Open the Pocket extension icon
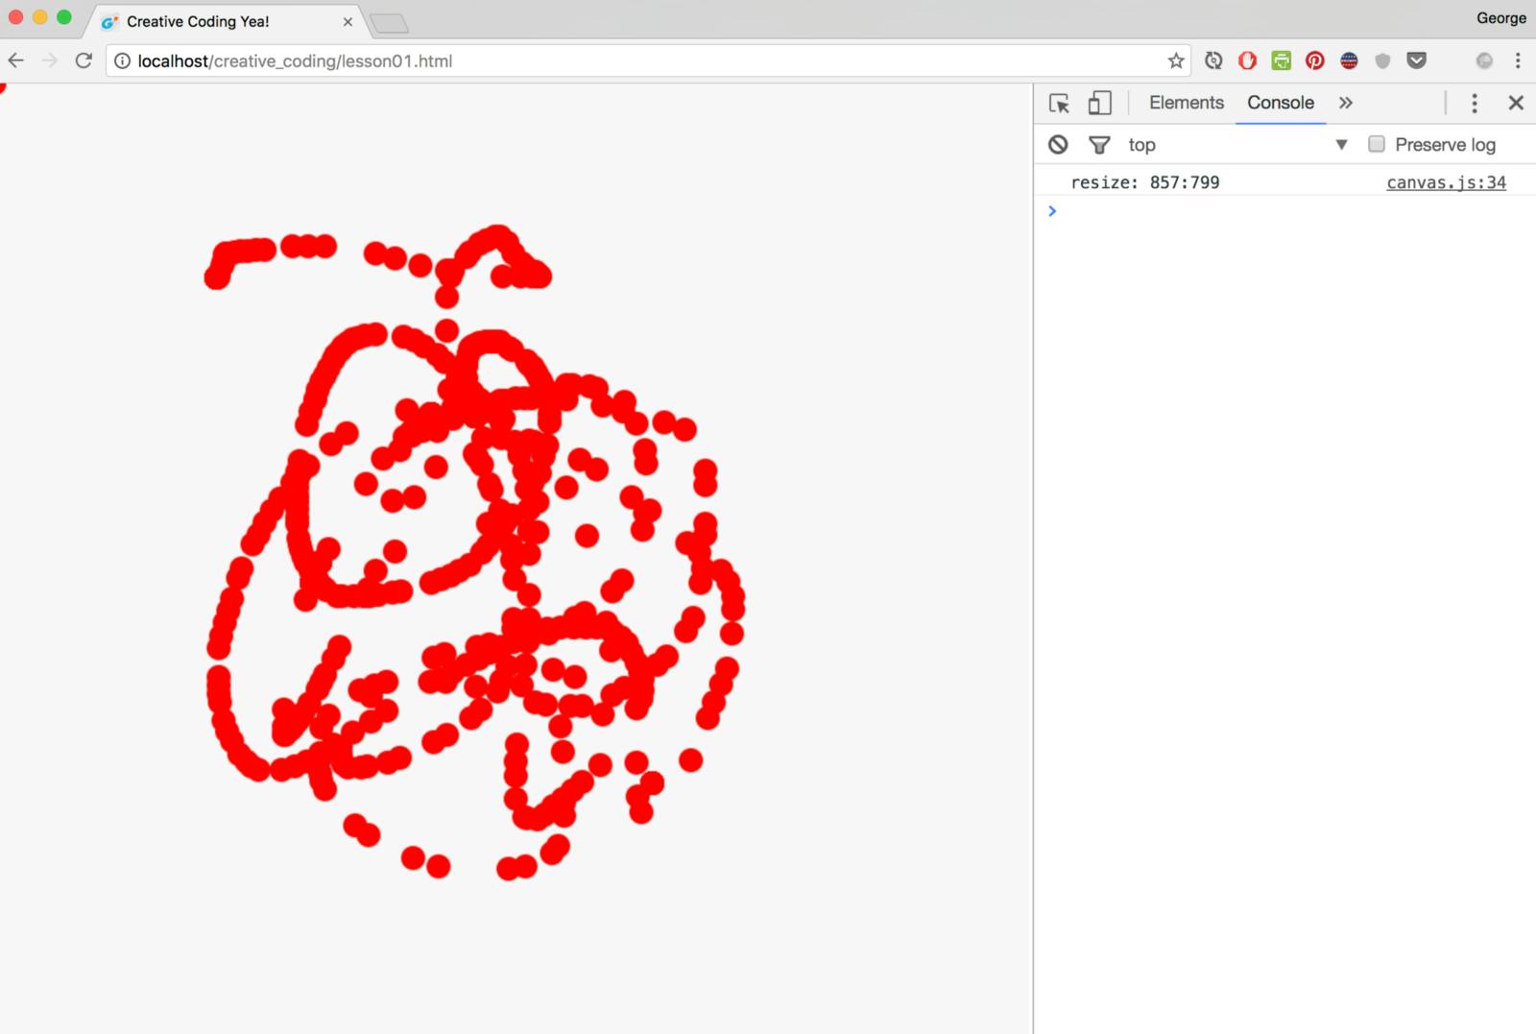 coord(1416,61)
